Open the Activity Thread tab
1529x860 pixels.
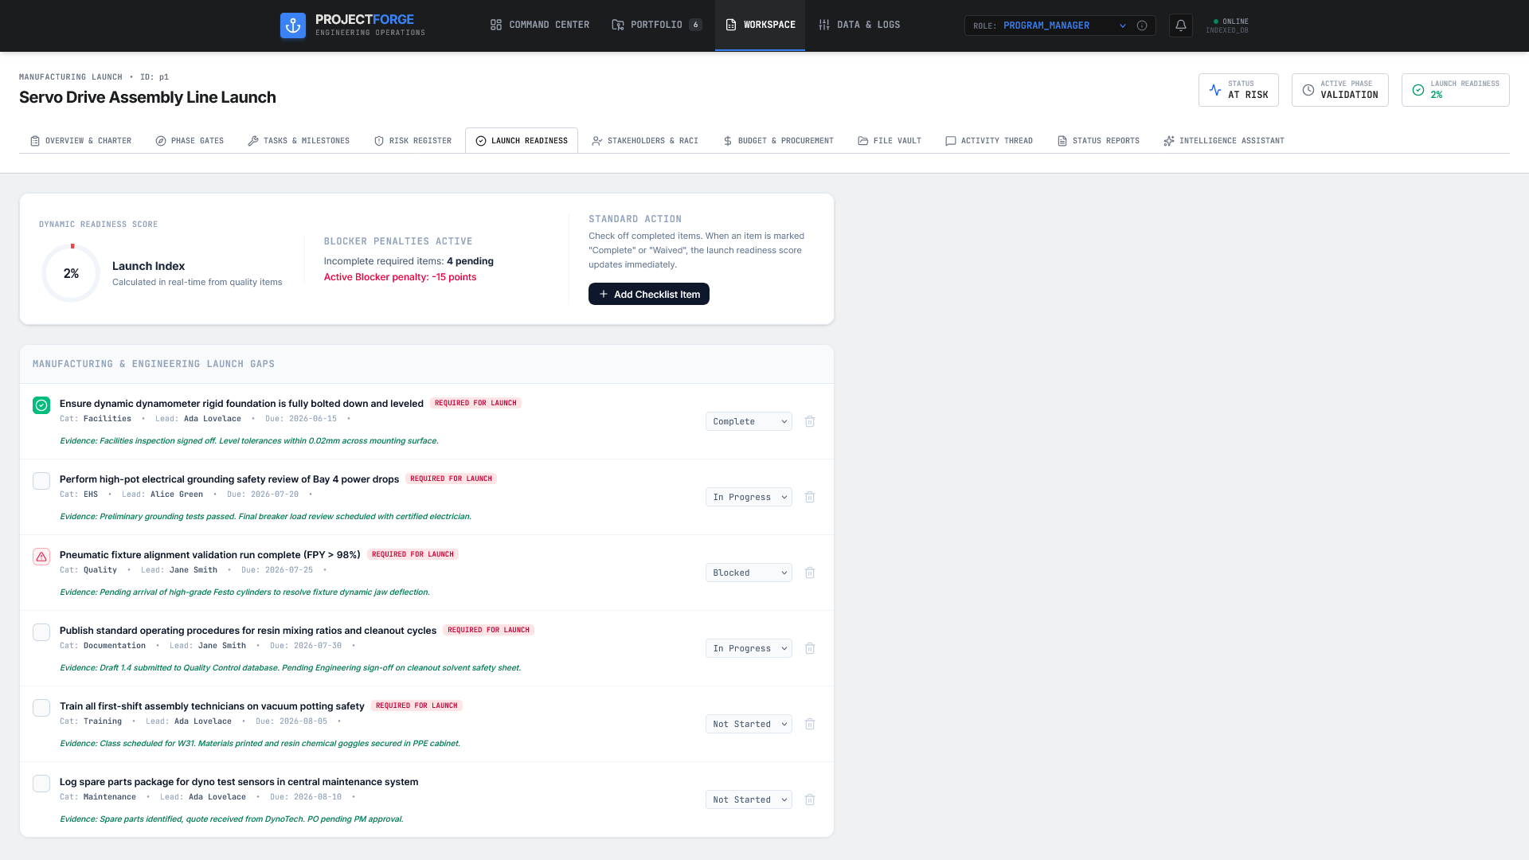coord(989,141)
